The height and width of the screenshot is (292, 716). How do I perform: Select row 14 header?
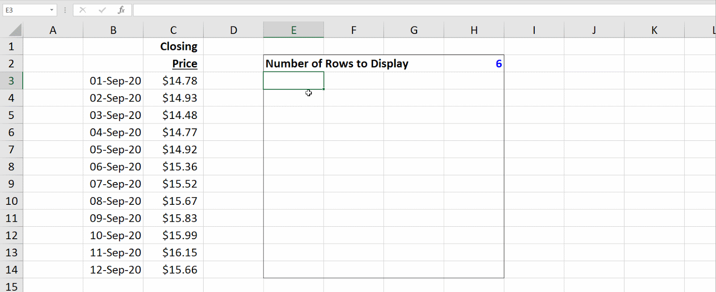click(x=11, y=270)
